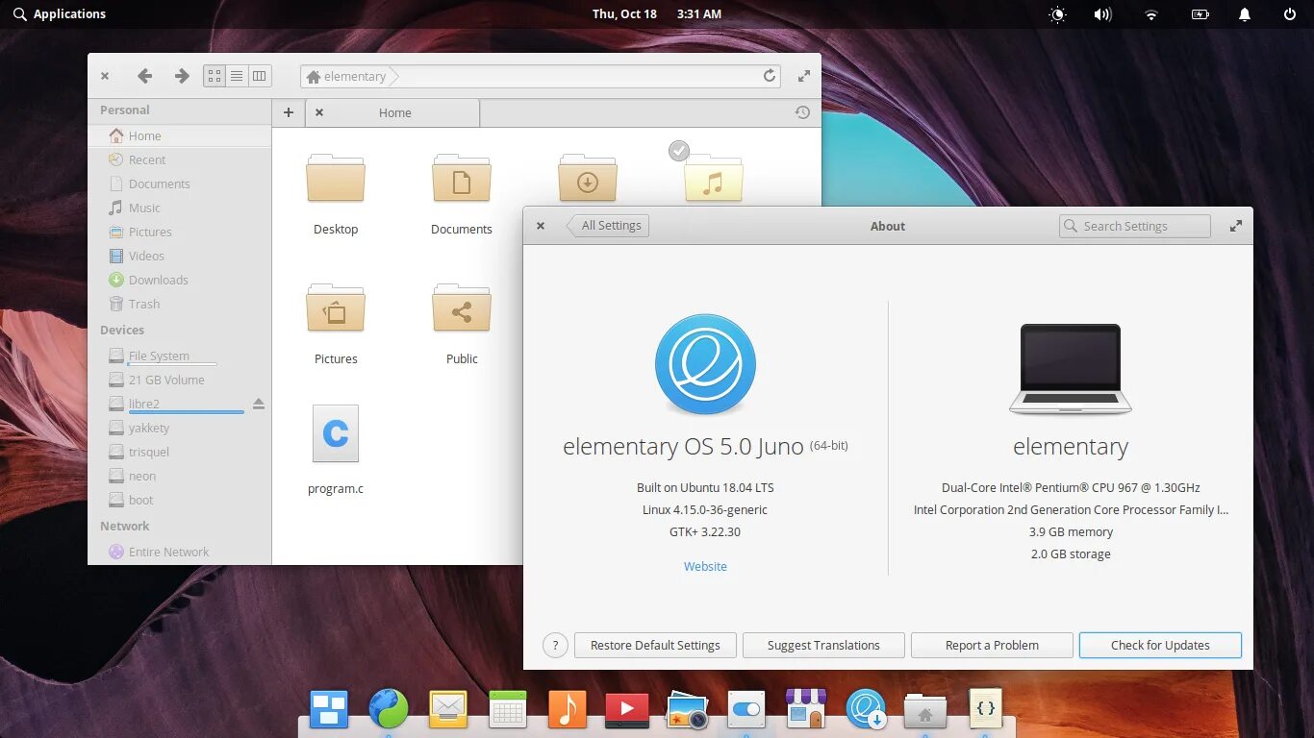Eject the libre2 volume
This screenshot has width=1314, height=738.
tap(259, 404)
